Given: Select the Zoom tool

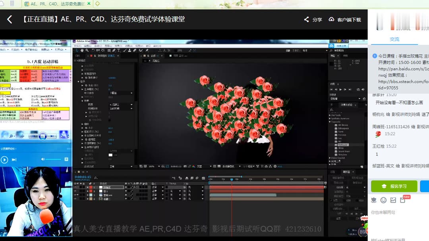Looking at the screenshot, I should click(x=87, y=51).
